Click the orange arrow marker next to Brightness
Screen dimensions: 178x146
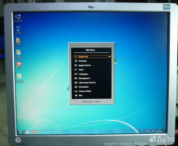coord(109,57)
